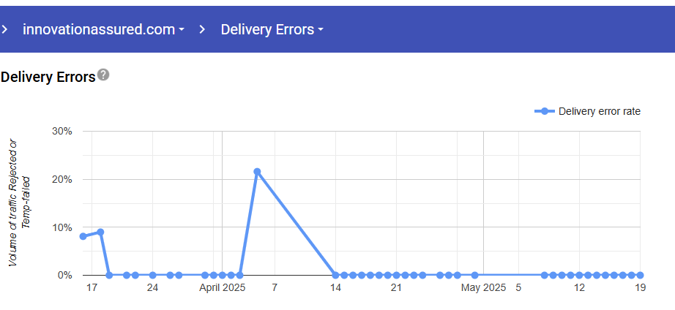Screen dimensions: 675x310
Task: Click the April 14 data point
Action: point(335,275)
